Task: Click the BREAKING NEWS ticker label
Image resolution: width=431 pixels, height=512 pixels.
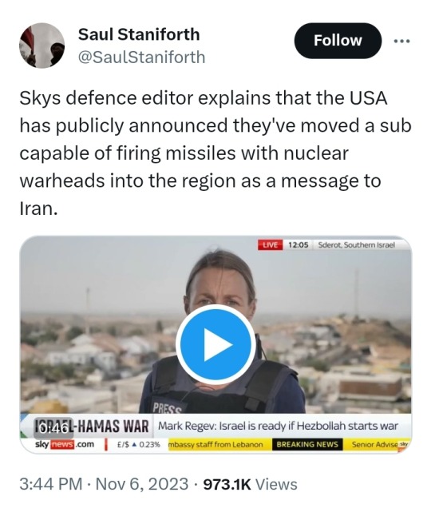Action: pyautogui.click(x=307, y=444)
